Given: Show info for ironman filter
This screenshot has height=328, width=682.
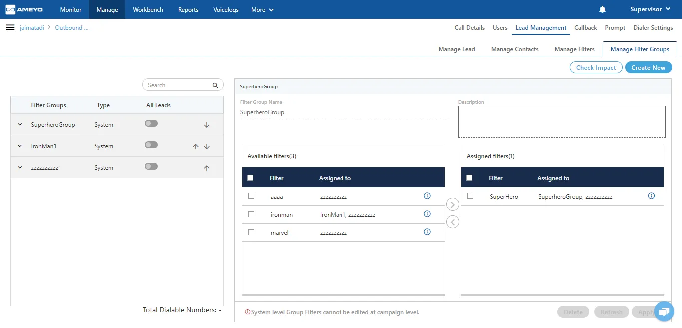Looking at the screenshot, I should [427, 214].
